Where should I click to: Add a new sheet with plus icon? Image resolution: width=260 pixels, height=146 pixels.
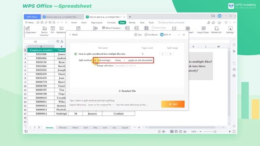click(x=139, y=127)
